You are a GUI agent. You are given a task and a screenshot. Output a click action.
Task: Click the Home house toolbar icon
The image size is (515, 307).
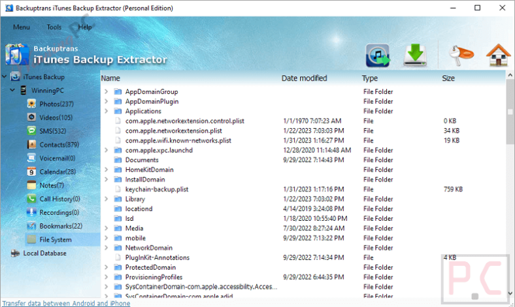click(498, 55)
